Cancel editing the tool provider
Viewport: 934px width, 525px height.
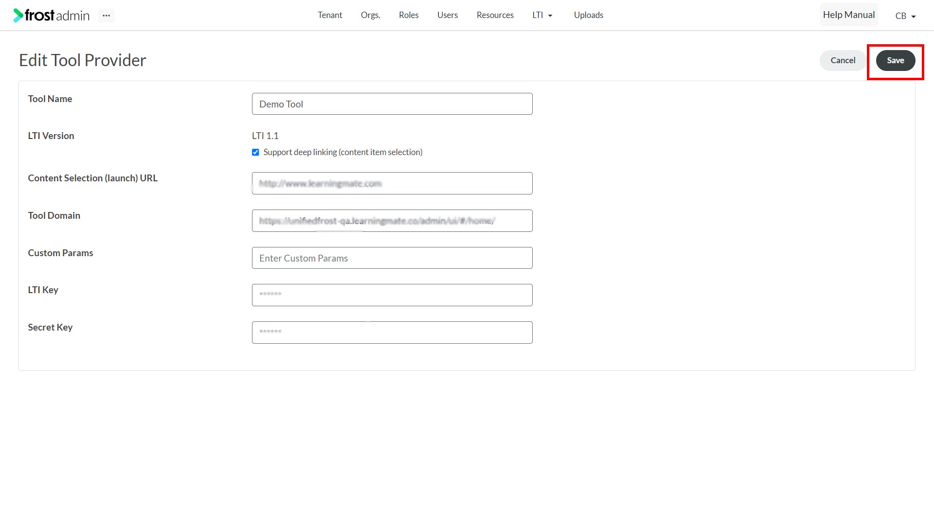click(x=843, y=60)
